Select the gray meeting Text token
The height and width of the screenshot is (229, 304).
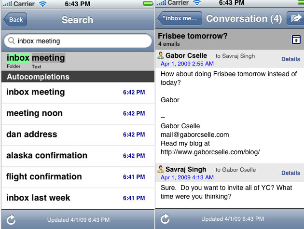48,58
